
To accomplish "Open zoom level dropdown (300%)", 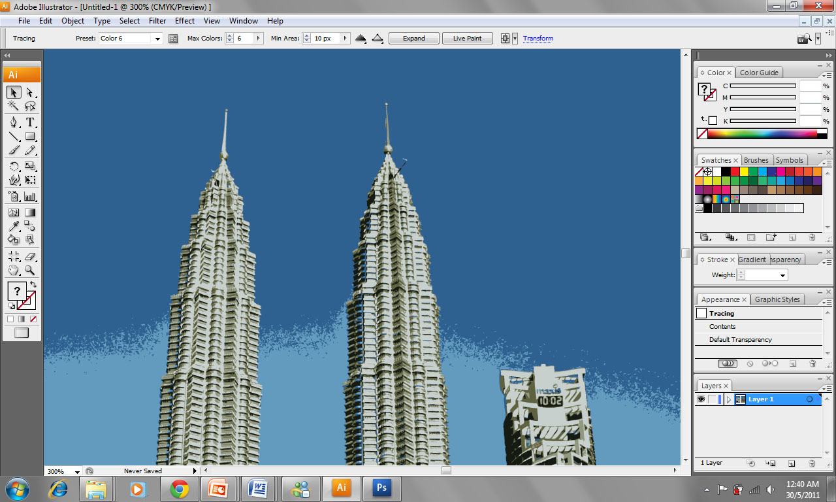I will coord(78,471).
